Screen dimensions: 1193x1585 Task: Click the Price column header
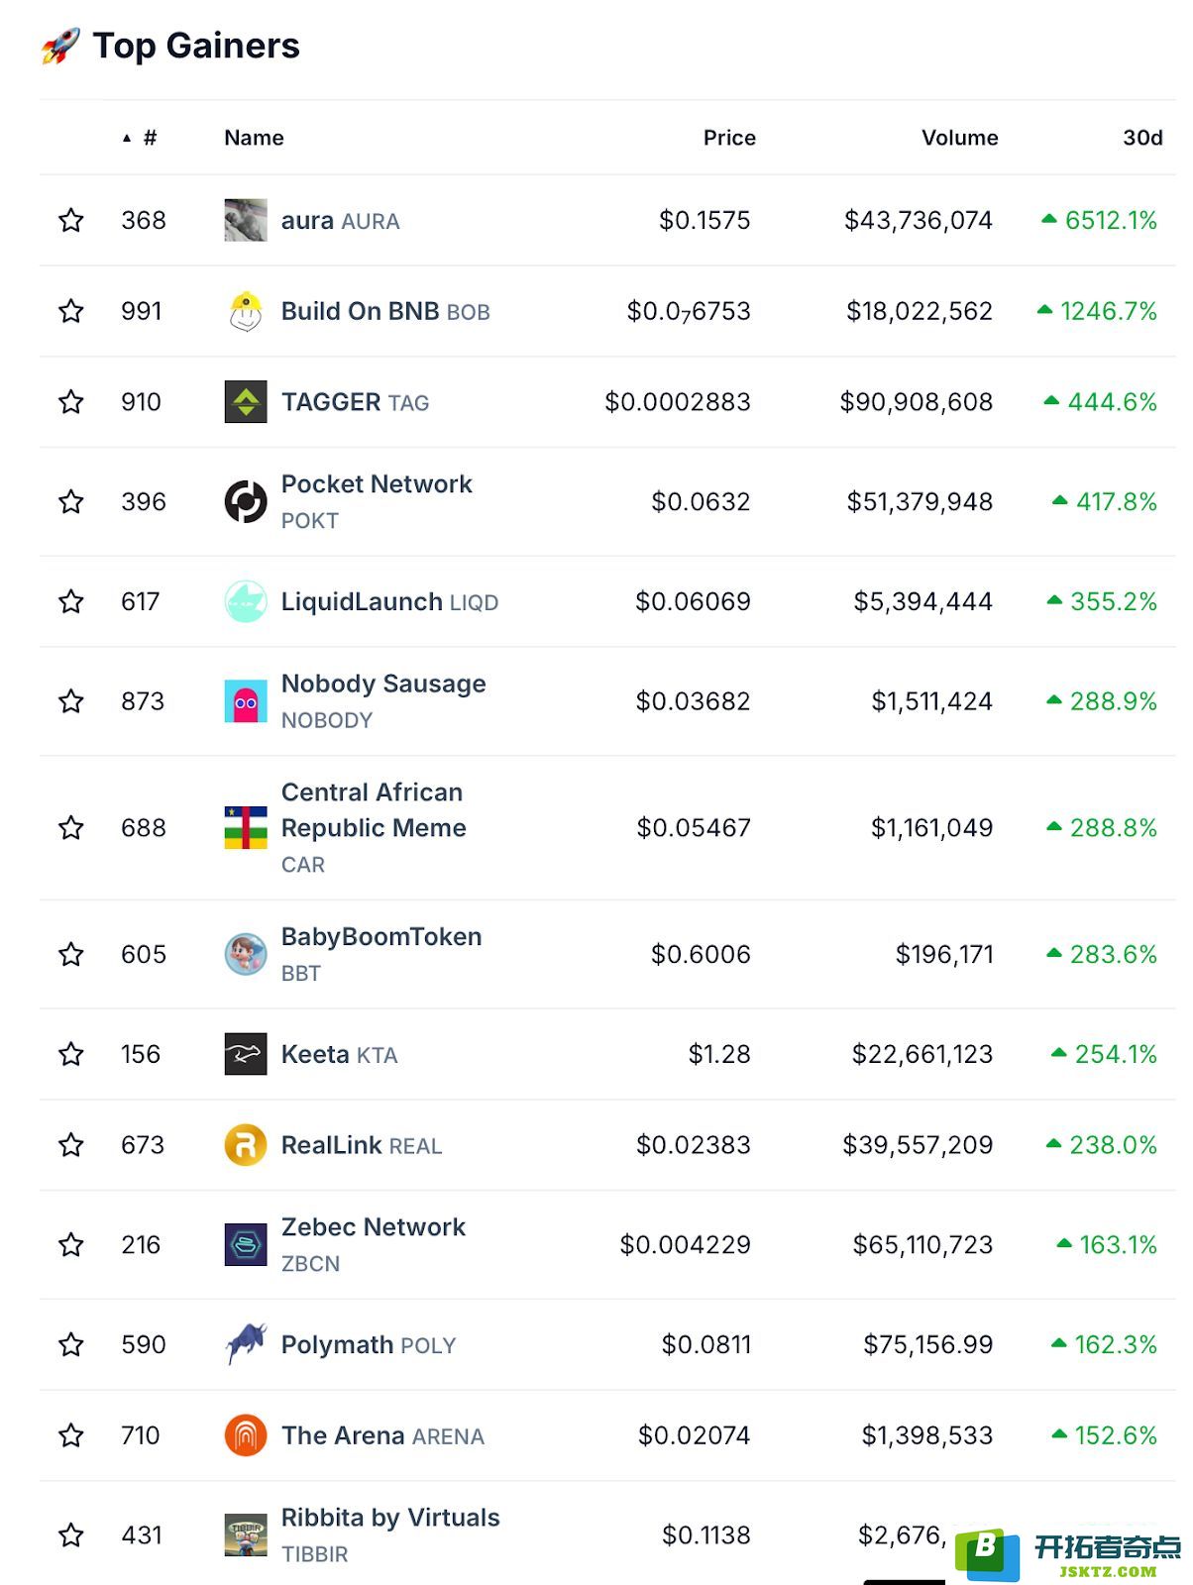point(729,138)
